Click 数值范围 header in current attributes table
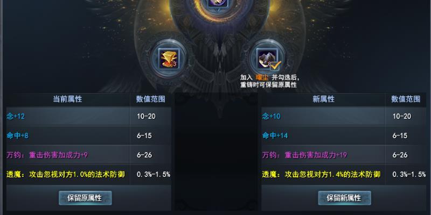This screenshot has height=215, width=431. [x=151, y=99]
